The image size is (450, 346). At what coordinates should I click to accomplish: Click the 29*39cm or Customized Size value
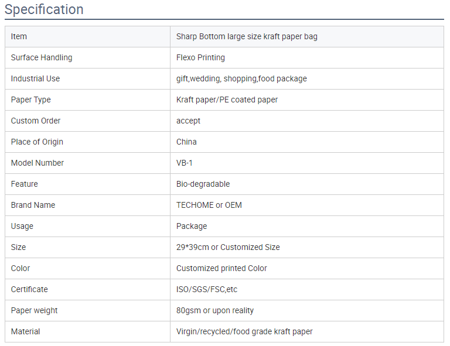(228, 247)
